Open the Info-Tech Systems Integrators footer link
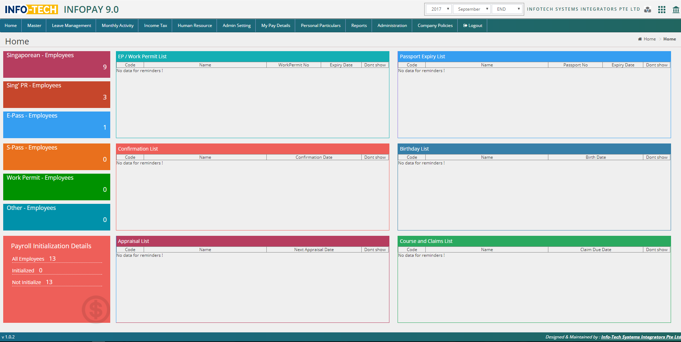This screenshot has width=681, height=342. point(640,337)
